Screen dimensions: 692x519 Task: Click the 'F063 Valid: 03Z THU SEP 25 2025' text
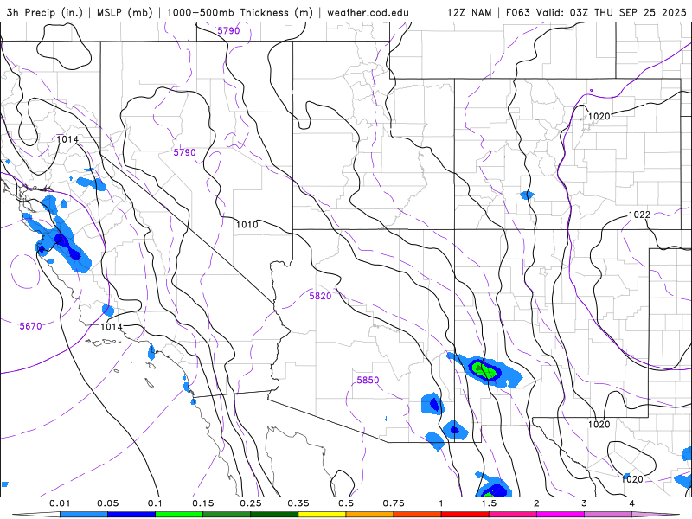596,12
